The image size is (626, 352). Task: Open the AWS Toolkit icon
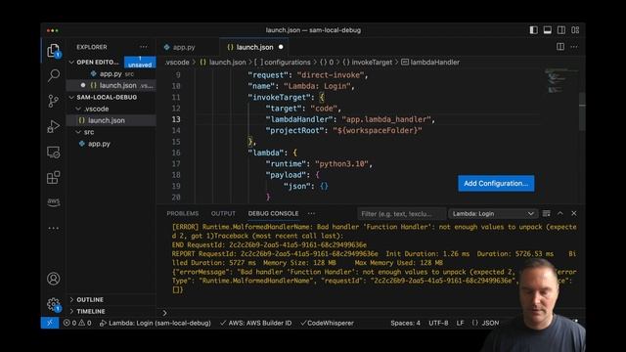click(x=53, y=202)
